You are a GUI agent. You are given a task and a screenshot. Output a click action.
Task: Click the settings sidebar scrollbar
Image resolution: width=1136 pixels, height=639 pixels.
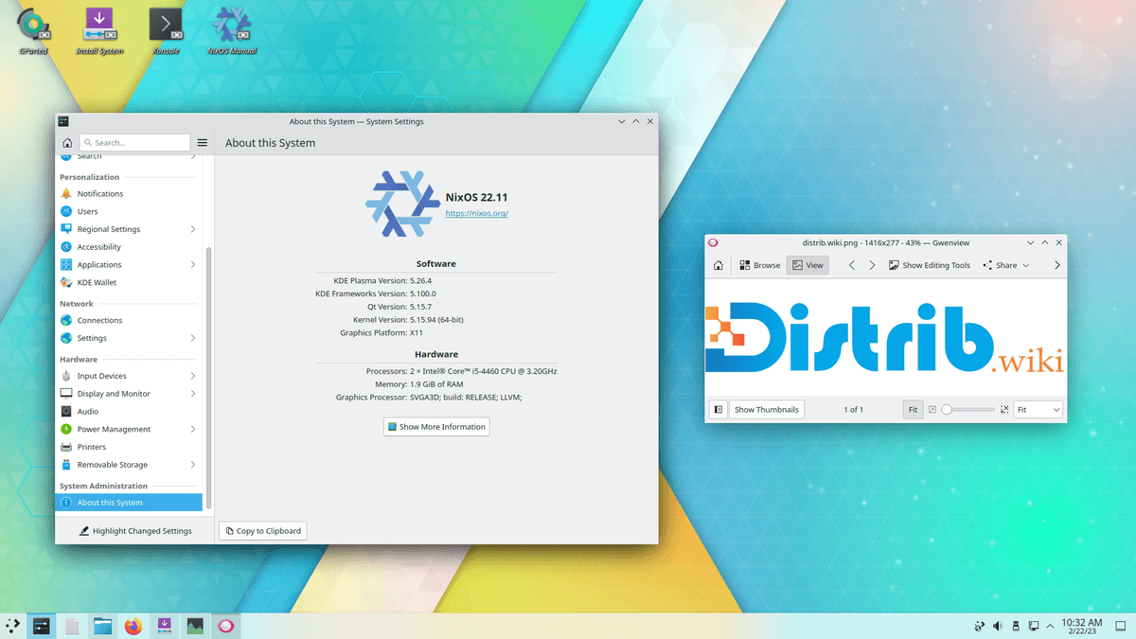point(208,379)
